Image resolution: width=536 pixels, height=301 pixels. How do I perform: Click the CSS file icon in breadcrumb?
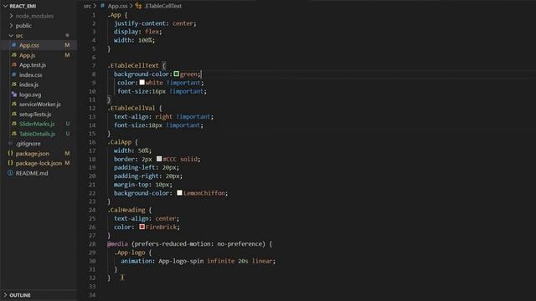(102, 6)
